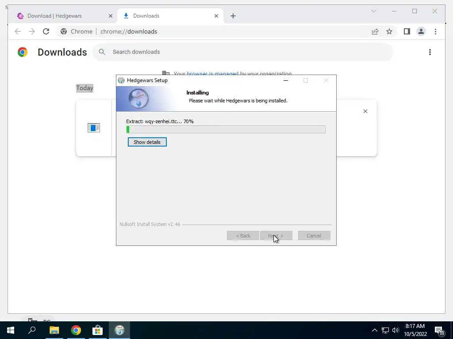The height and width of the screenshot is (339, 453).
Task: Focus the Search downloads field
Action: [243, 52]
